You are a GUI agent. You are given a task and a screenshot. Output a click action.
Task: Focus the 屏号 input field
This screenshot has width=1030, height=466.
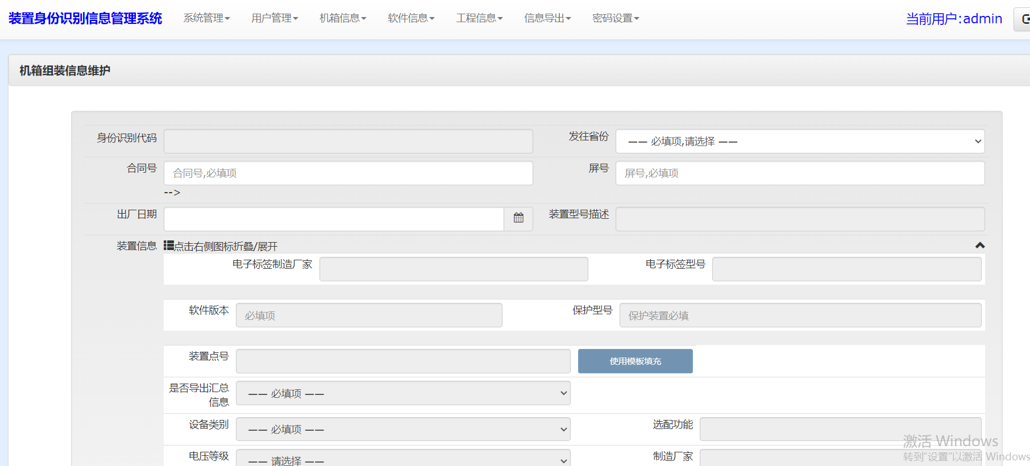coord(800,173)
